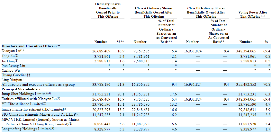
Task: Select 2.4 percent in Teng Zu row
Action: click(122, 56)
